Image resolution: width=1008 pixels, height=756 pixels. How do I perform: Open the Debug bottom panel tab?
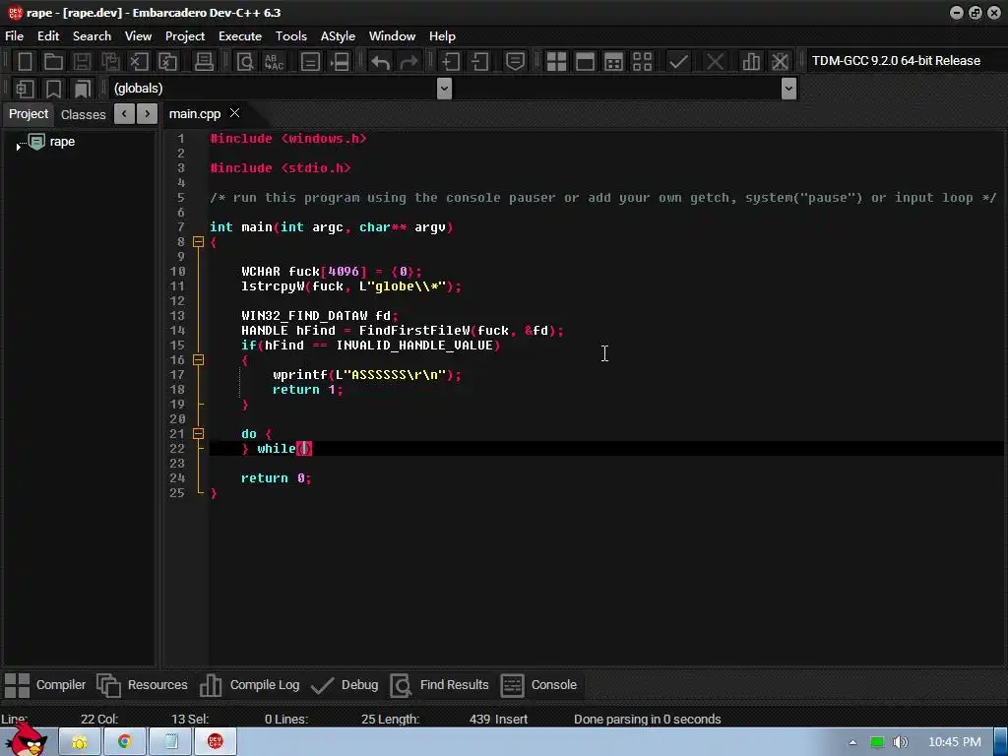[x=345, y=685]
